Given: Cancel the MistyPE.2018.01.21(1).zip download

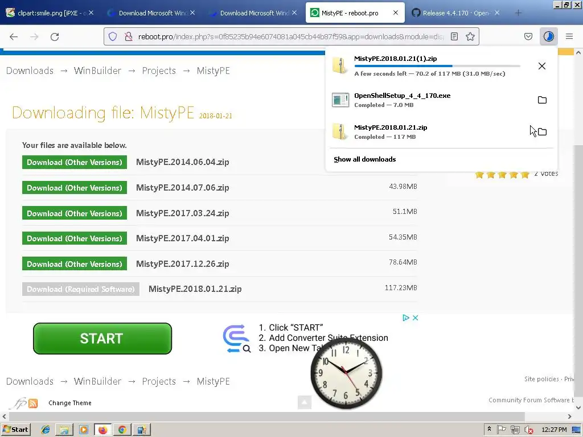Looking at the screenshot, I should 542,66.
